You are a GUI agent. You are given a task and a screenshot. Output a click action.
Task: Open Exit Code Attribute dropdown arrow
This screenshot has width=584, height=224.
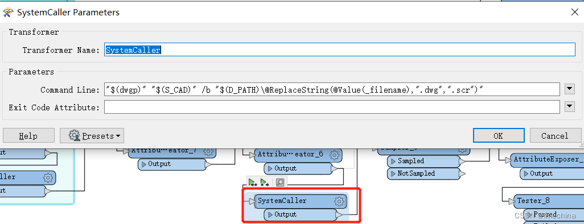(569, 107)
